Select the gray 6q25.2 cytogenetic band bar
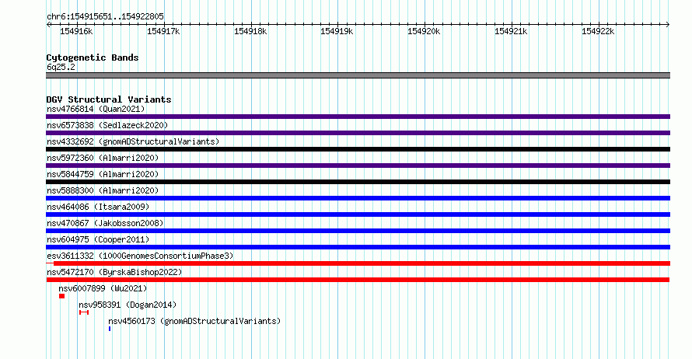 pos(358,75)
